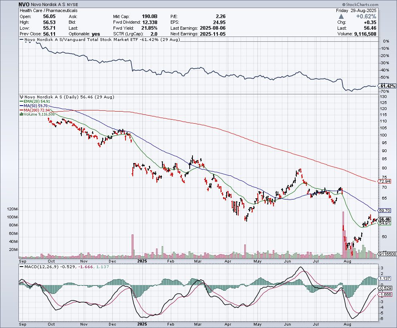397x328 pixels.
Task: Click the 2025 year label under the price chart
Action: pyautogui.click(x=142, y=261)
